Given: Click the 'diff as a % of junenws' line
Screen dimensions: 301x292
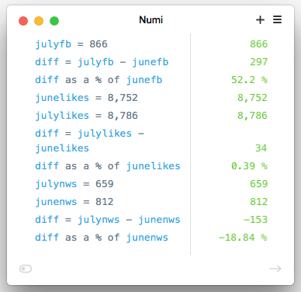Looking at the screenshot, I should [102, 238].
